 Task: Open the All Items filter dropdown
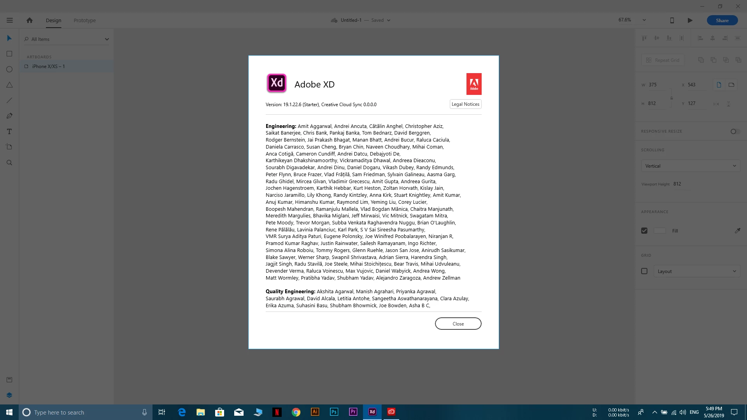[x=67, y=39]
